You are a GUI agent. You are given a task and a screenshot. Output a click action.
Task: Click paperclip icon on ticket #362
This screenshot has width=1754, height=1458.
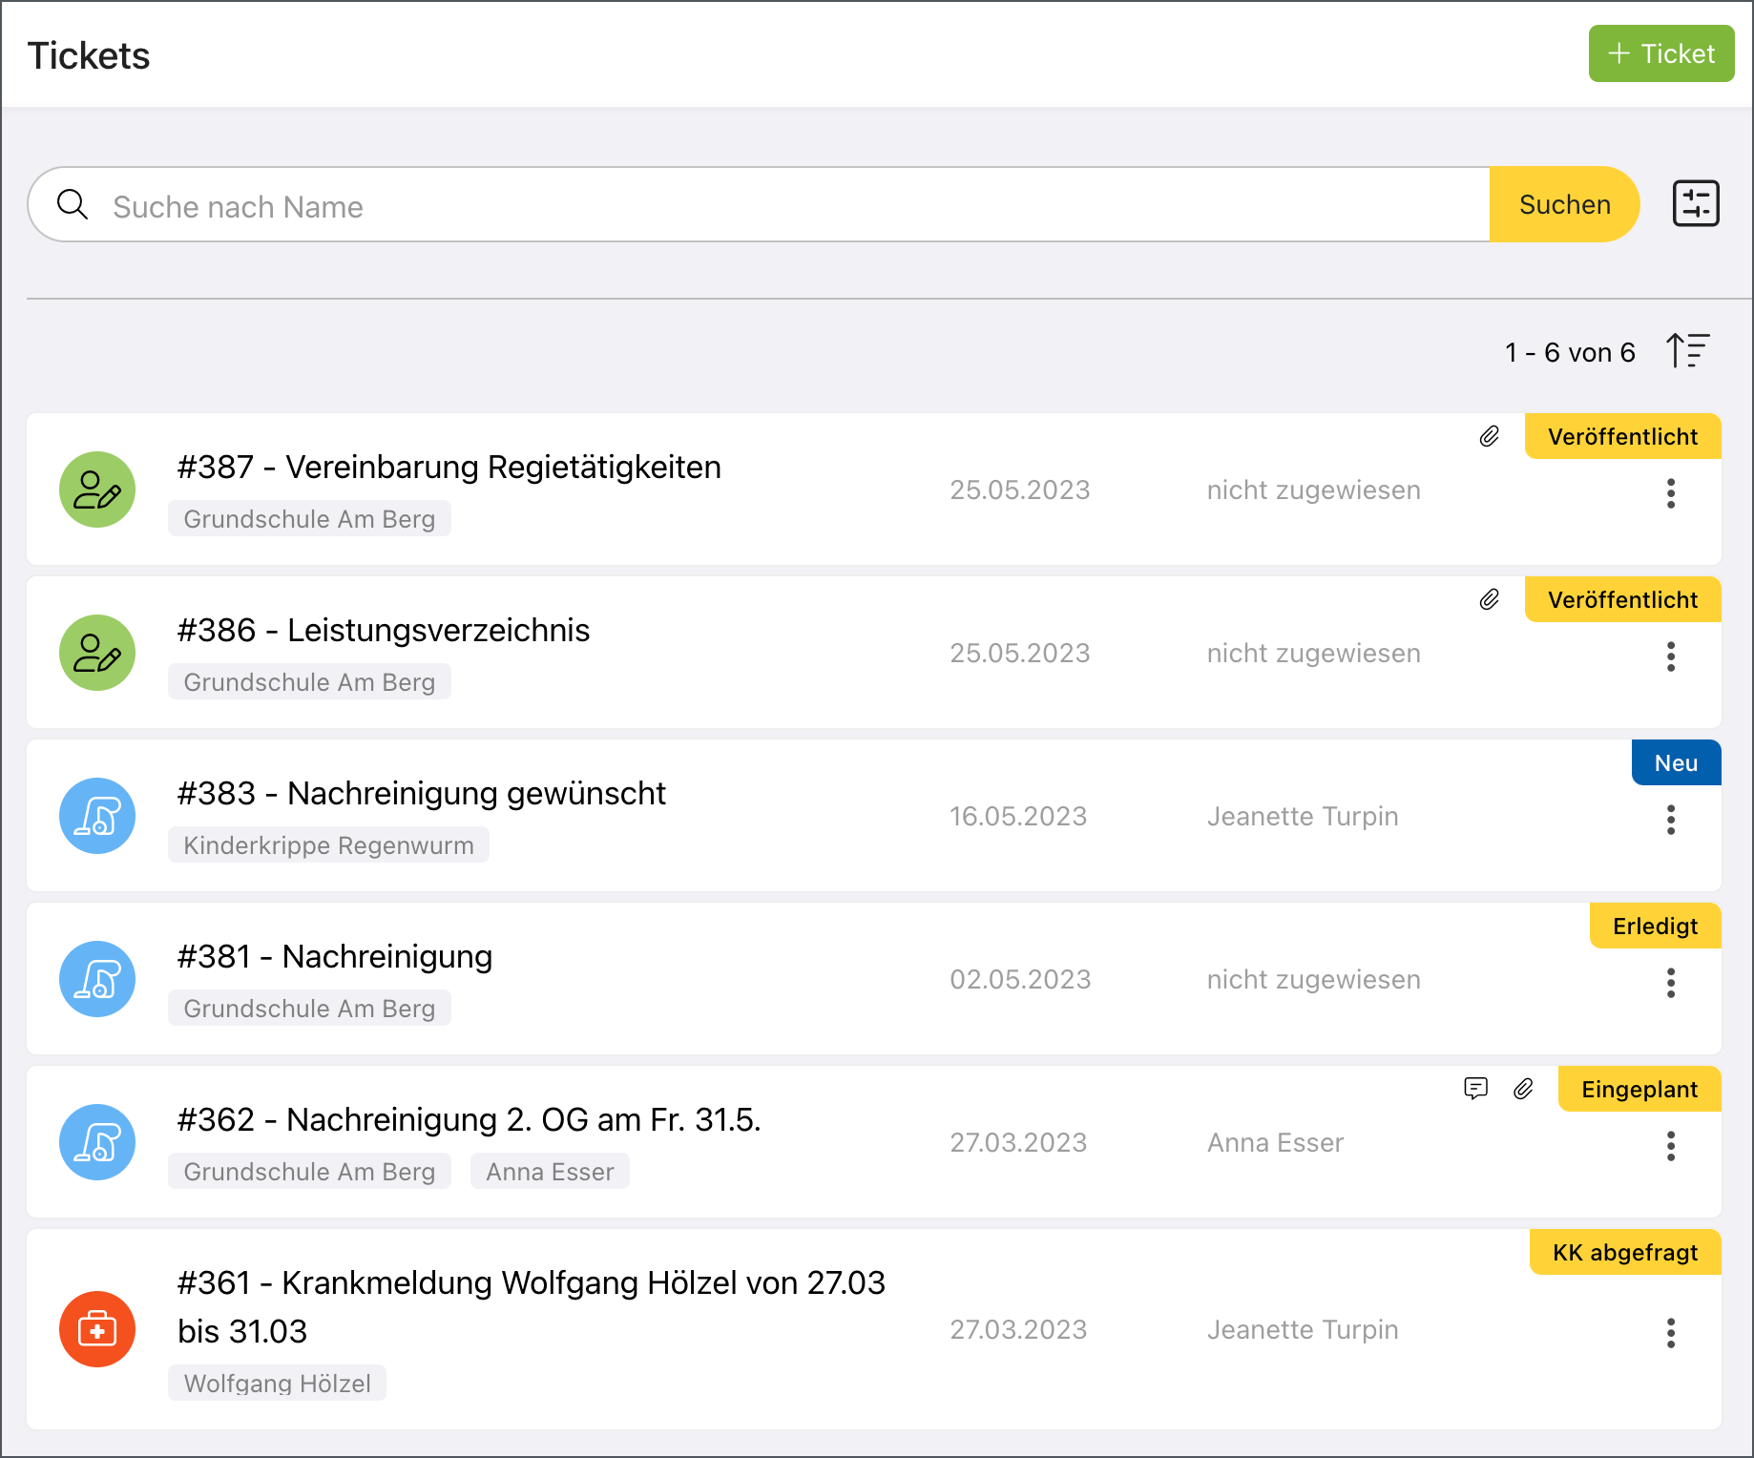(x=1523, y=1089)
